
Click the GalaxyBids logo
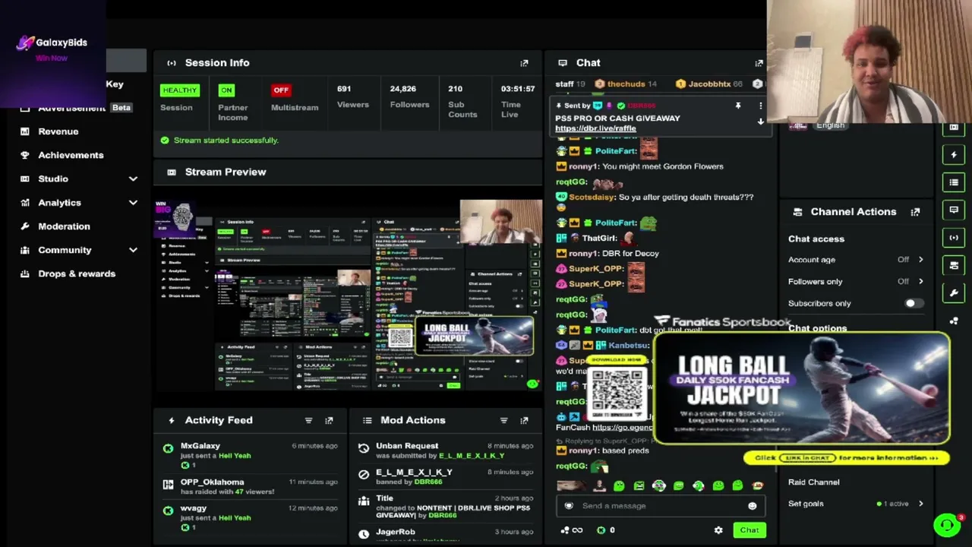(x=52, y=43)
